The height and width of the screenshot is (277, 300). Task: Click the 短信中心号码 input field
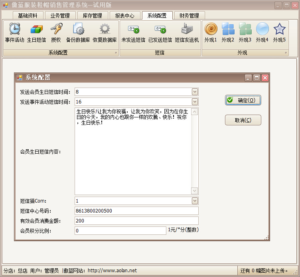136,211
